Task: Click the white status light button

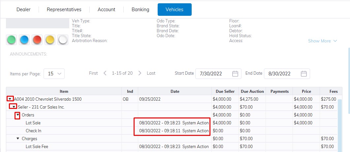Action: click(63, 40)
